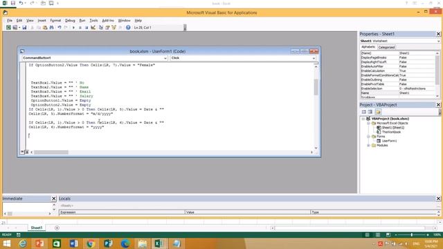This screenshot has height=249, width=443.
Task: Click the code window vertical scrollbar thumb
Action: coord(316,87)
